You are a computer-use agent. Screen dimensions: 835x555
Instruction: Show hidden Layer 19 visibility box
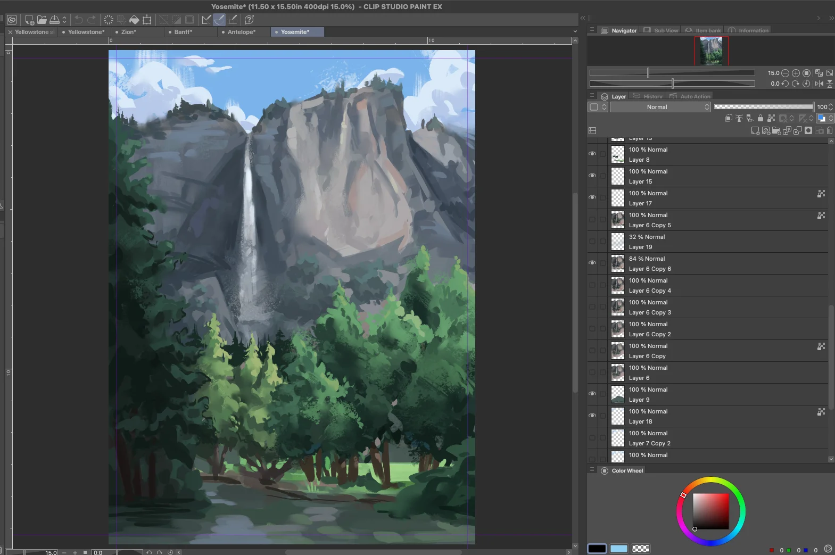[592, 241]
